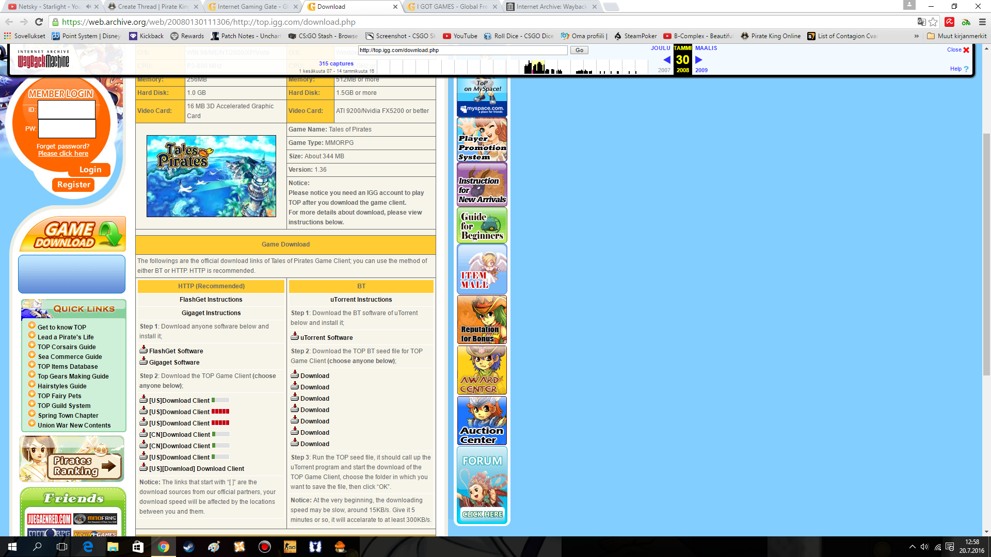
Task: Open Steam from the taskbar
Action: tap(188, 547)
